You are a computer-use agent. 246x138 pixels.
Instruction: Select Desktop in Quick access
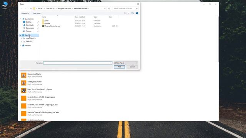[28, 22]
